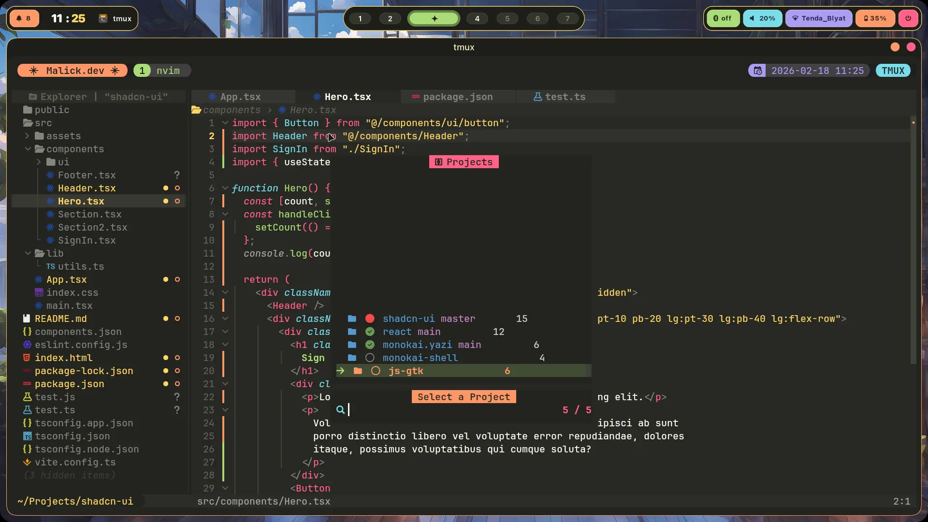Open the notification bell showing 8
Viewport: 928px width, 522px height.
tap(24, 18)
